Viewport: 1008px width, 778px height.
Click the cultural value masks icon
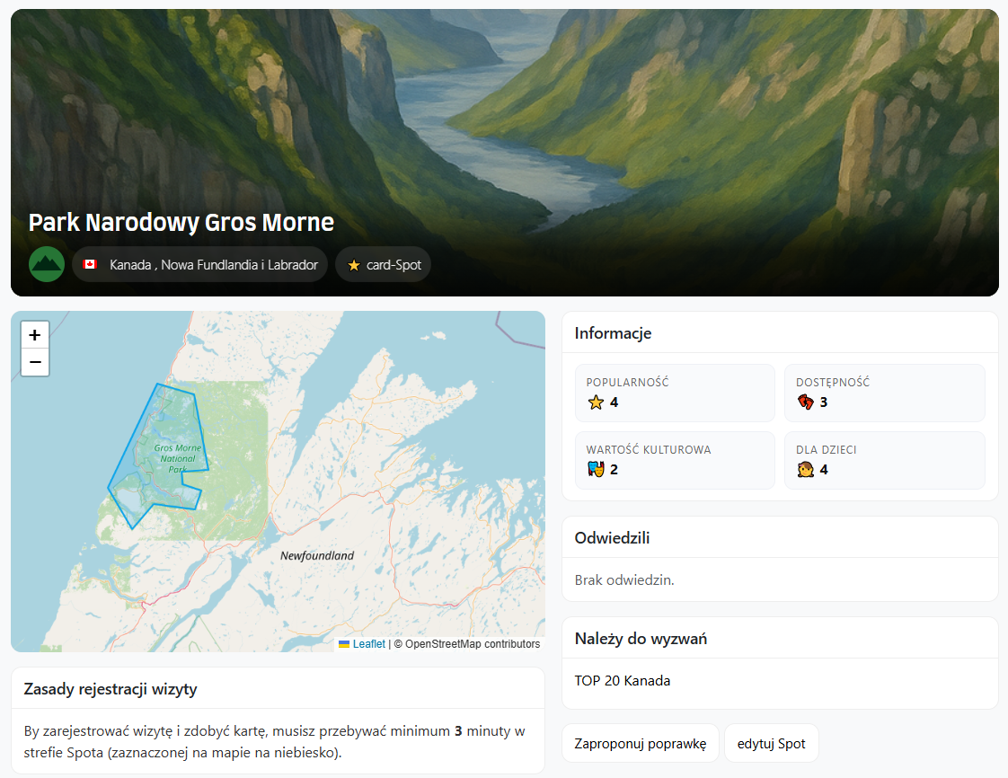[x=596, y=469]
